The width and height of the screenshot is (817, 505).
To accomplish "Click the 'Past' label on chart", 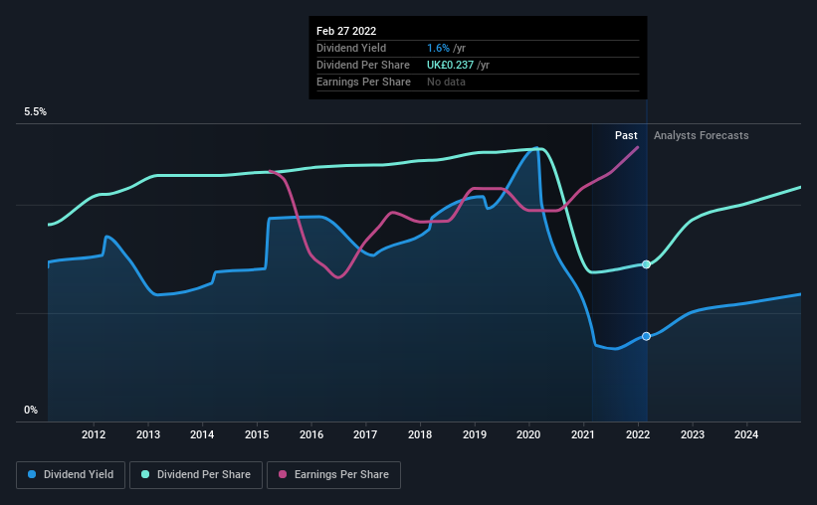I will click(626, 135).
